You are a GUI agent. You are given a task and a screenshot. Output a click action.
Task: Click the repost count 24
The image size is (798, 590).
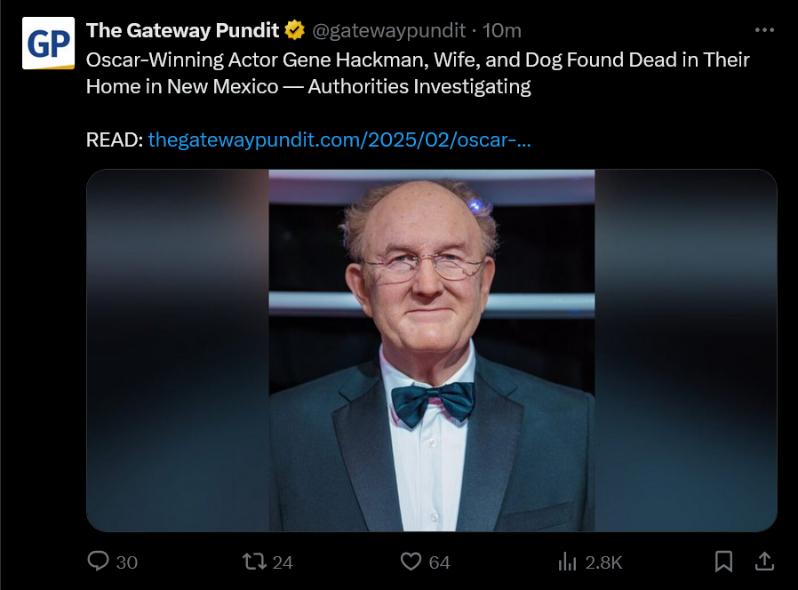click(x=283, y=562)
